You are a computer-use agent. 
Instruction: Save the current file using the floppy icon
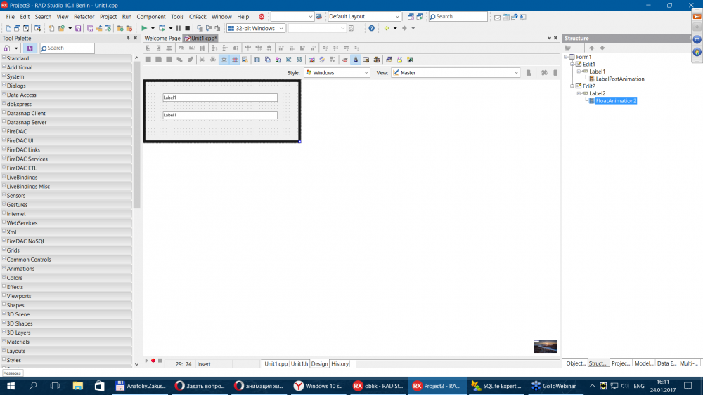coord(78,28)
